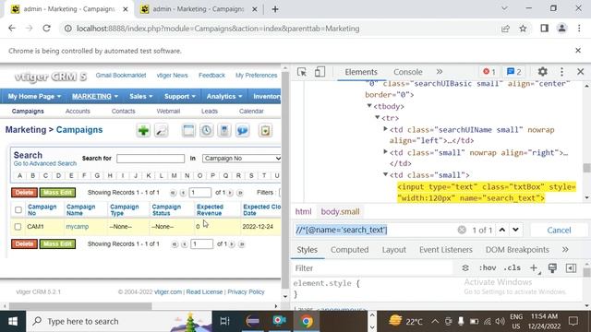Click Mass Edit button above table
591x332 pixels.
57,193
